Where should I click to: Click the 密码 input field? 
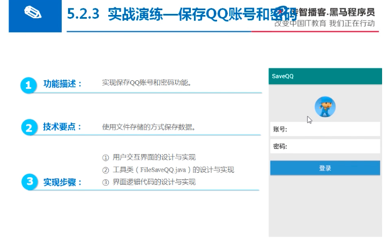(x=325, y=146)
